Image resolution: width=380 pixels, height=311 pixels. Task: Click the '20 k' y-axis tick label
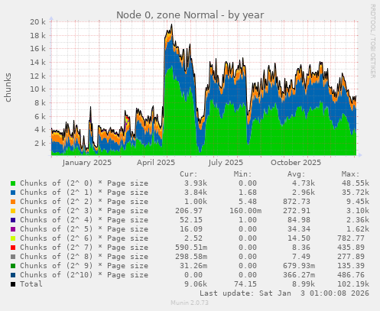coord(37,22)
